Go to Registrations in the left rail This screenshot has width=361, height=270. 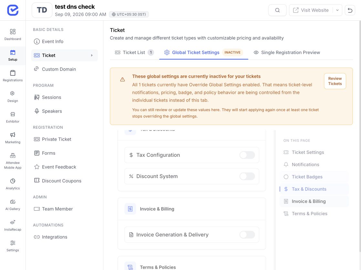tap(13, 76)
